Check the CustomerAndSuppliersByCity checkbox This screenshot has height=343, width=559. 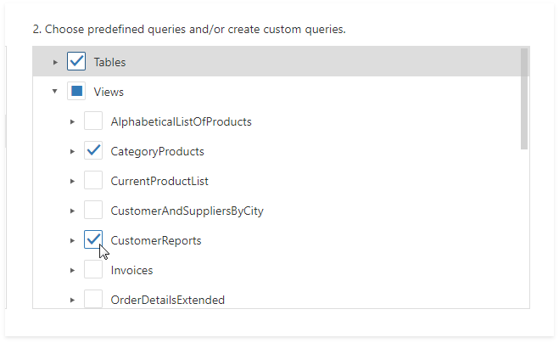pyautogui.click(x=93, y=211)
